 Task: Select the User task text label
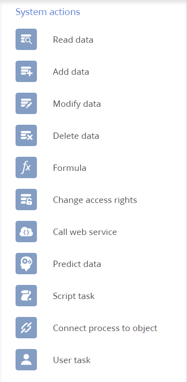click(x=72, y=360)
